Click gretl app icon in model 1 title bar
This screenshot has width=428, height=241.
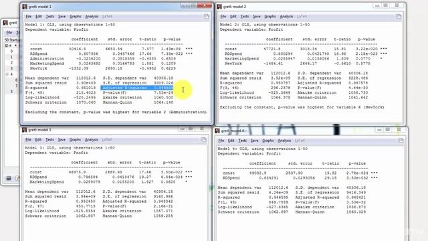[x=25, y=7]
